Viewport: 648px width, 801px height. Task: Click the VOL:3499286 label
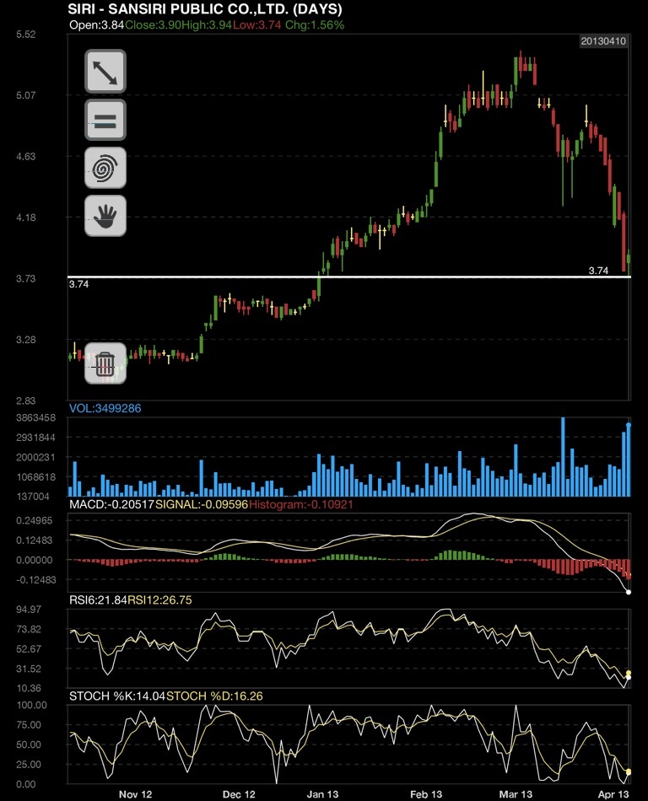105,408
